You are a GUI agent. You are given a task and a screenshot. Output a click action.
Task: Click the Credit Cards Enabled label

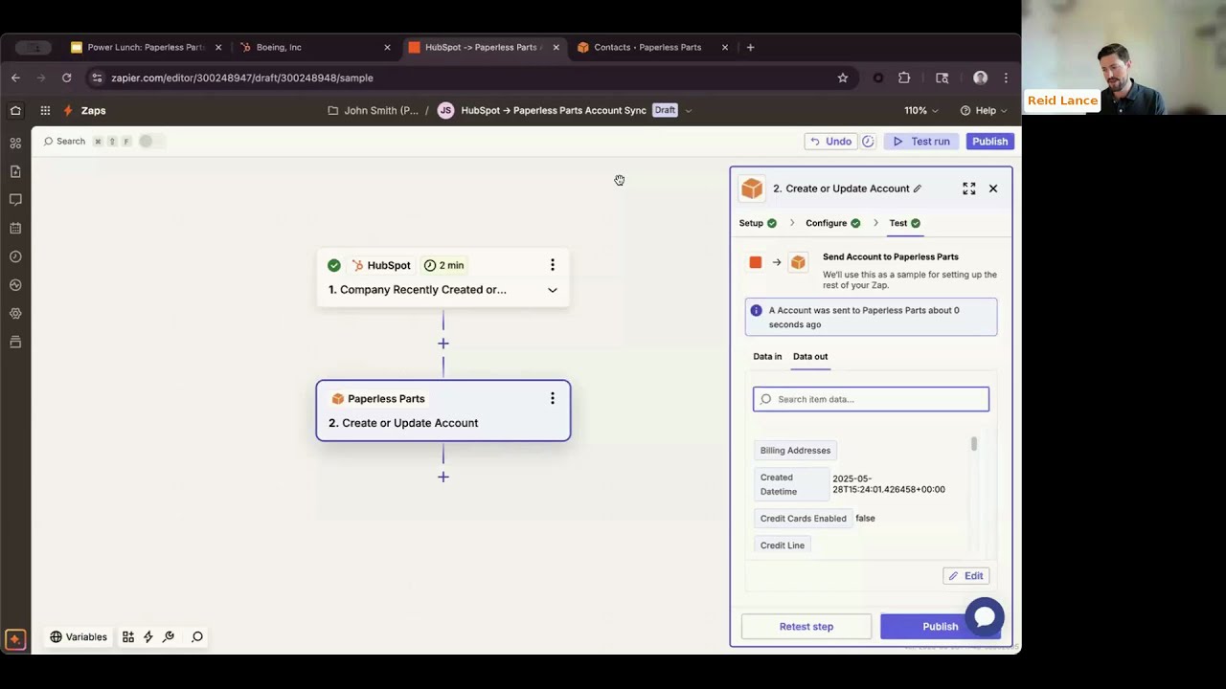[x=803, y=518]
